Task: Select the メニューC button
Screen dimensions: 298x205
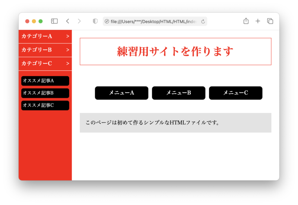Action: coord(236,93)
